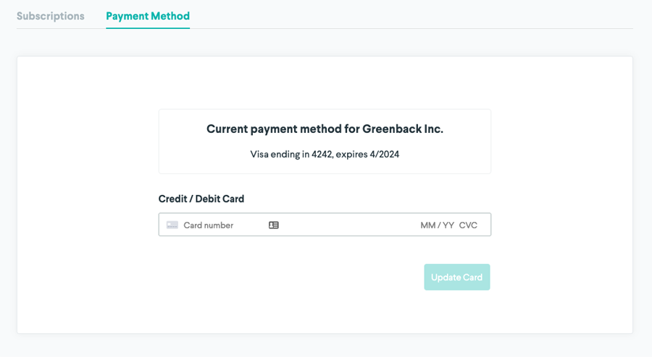Click the autofill card icon in field

pos(274,225)
